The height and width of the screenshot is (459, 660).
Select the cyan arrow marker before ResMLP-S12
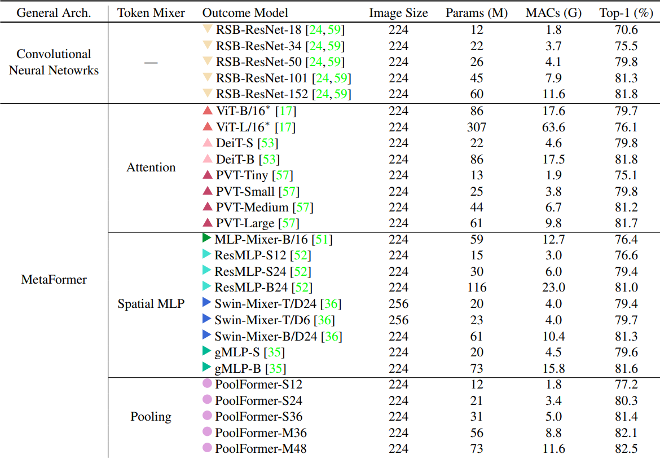[206, 255]
